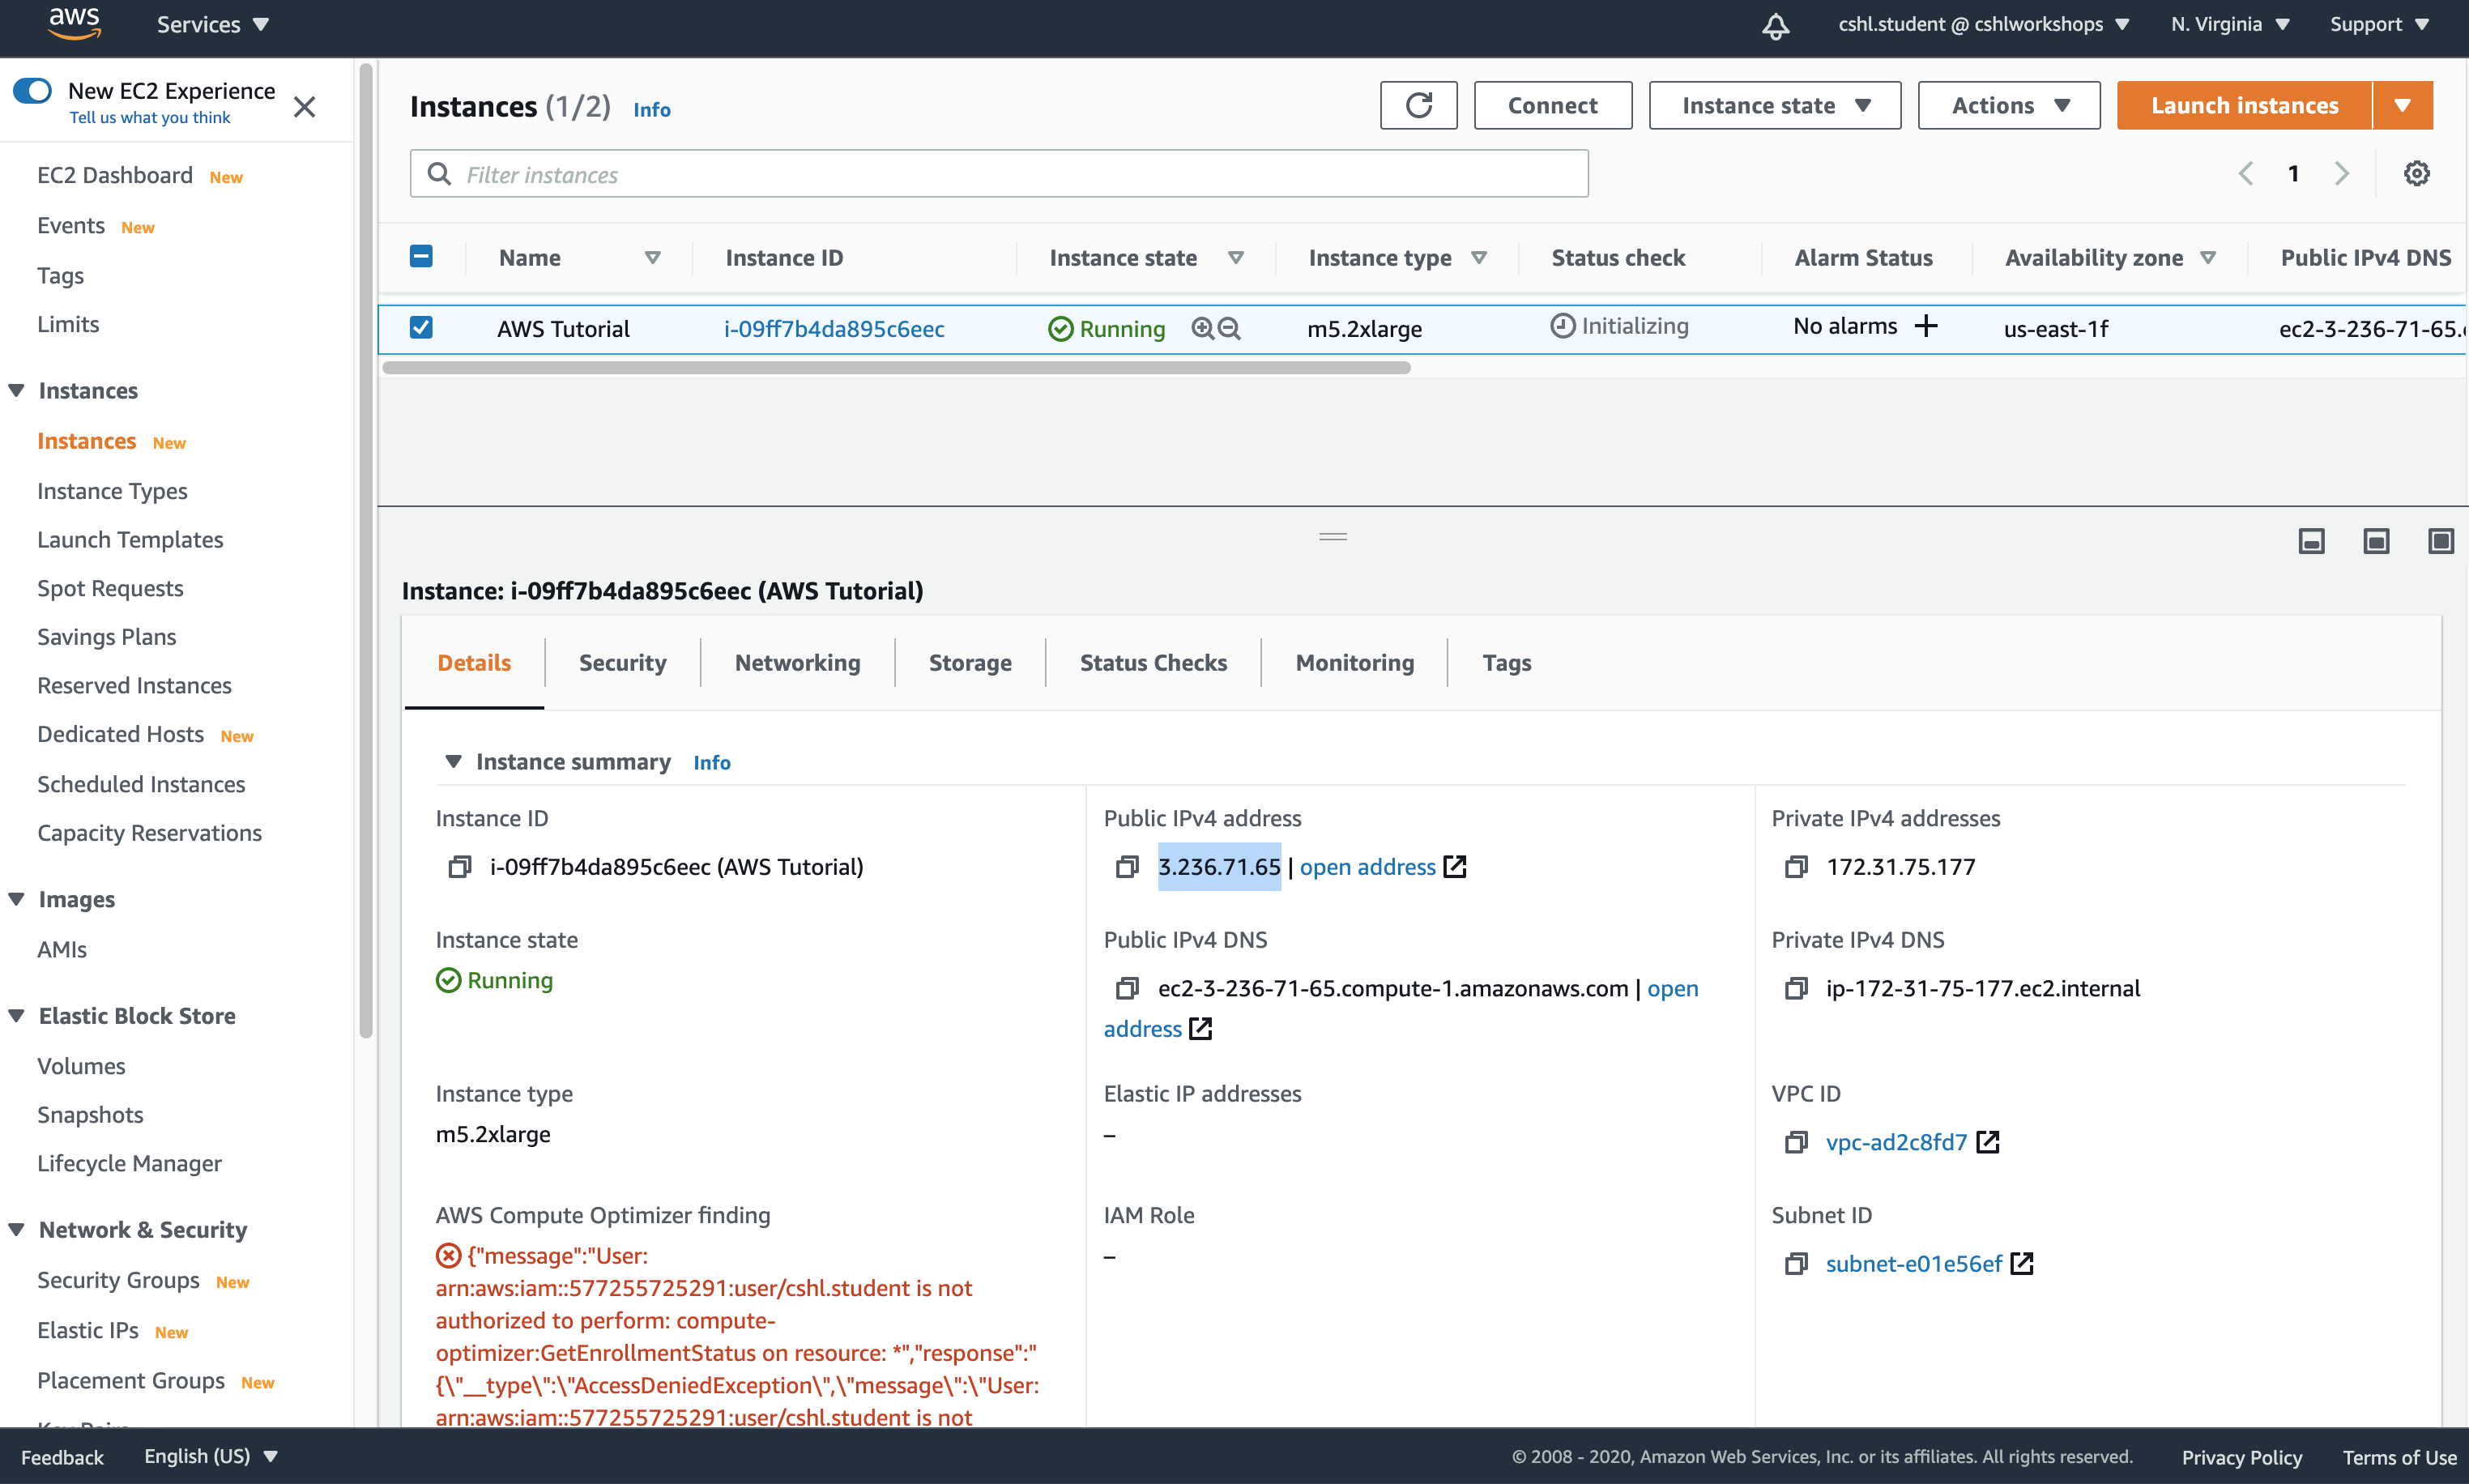Collapse the Instance summary section
The width and height of the screenshot is (2469, 1484).
pos(455,761)
